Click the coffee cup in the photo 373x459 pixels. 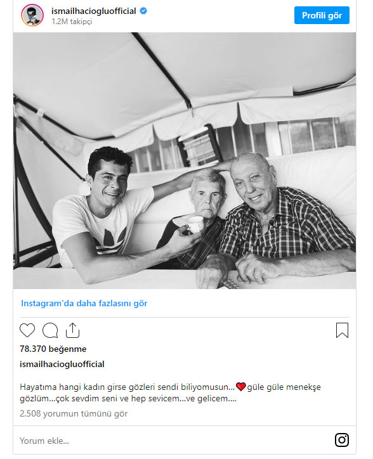(195, 224)
